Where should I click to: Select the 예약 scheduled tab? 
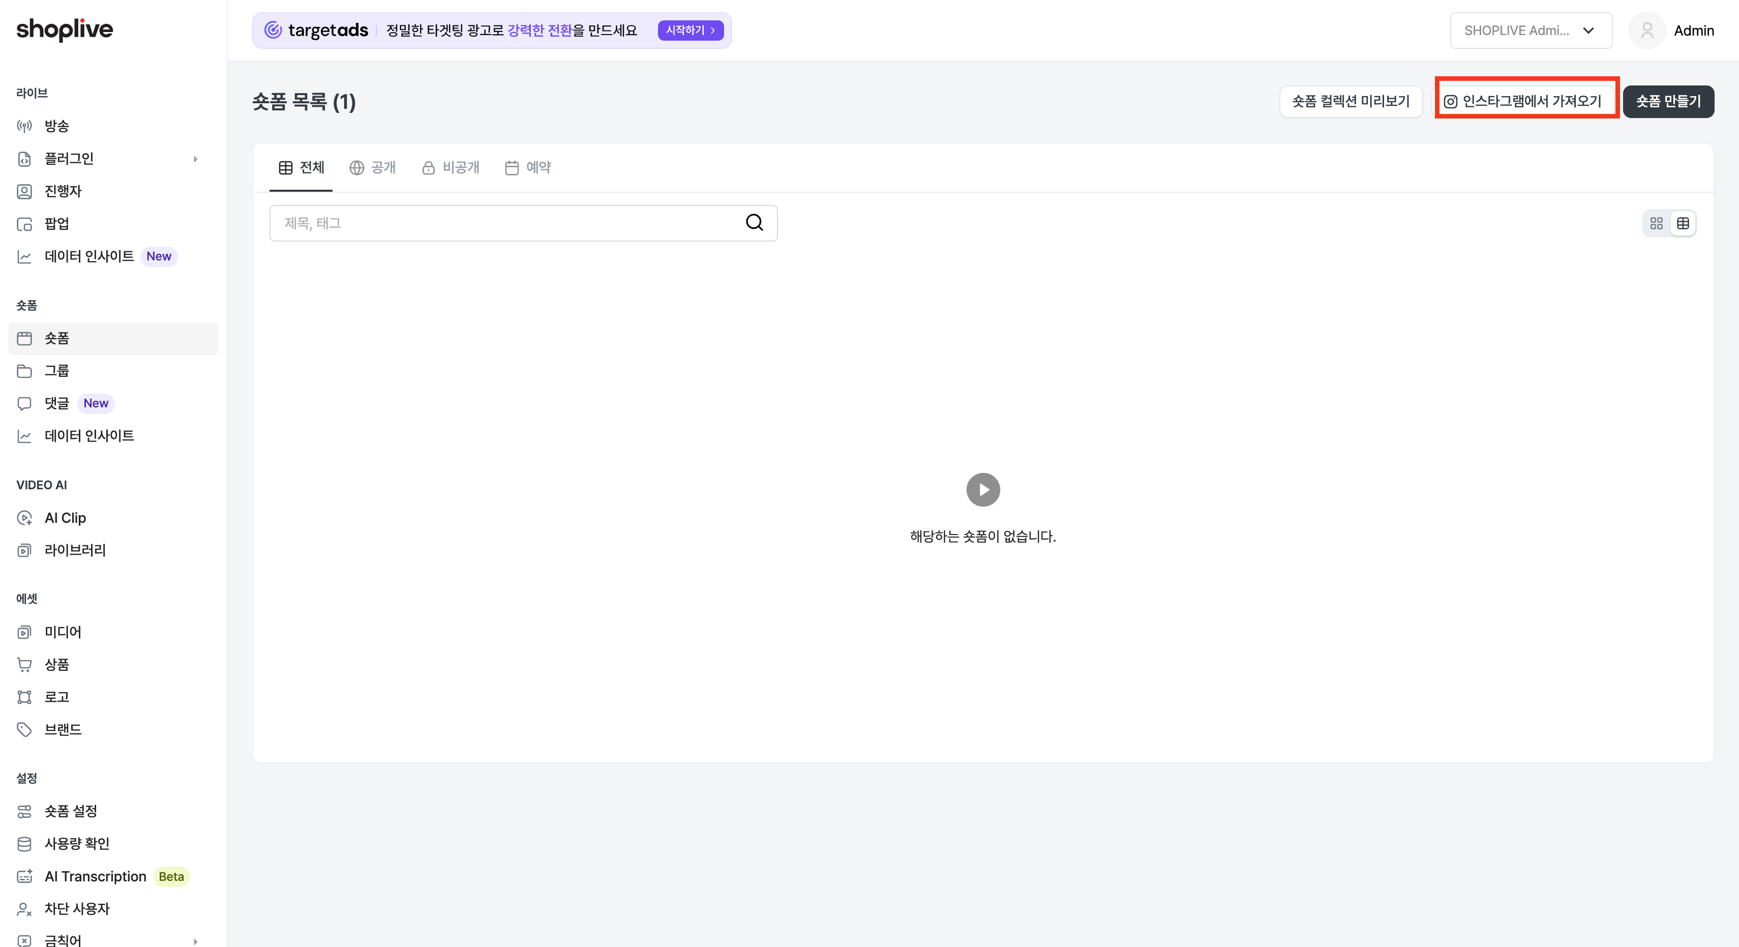(528, 167)
